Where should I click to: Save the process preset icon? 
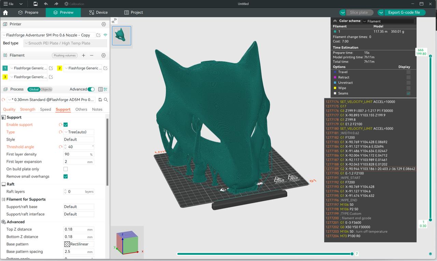click(100, 100)
